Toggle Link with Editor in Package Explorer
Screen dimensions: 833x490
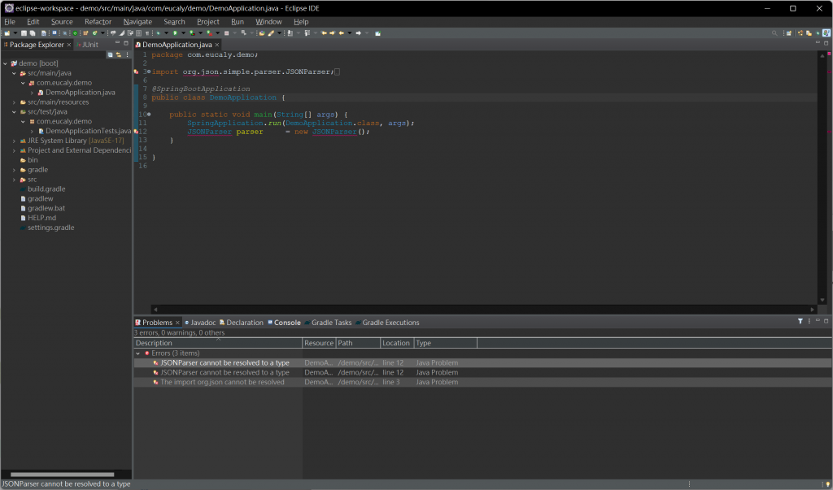(118, 54)
